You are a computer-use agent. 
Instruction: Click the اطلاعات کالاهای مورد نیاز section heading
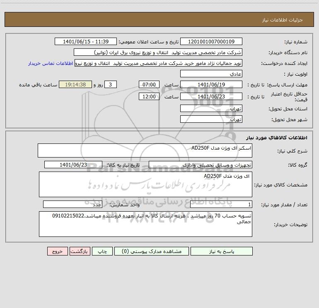click(x=276, y=138)
